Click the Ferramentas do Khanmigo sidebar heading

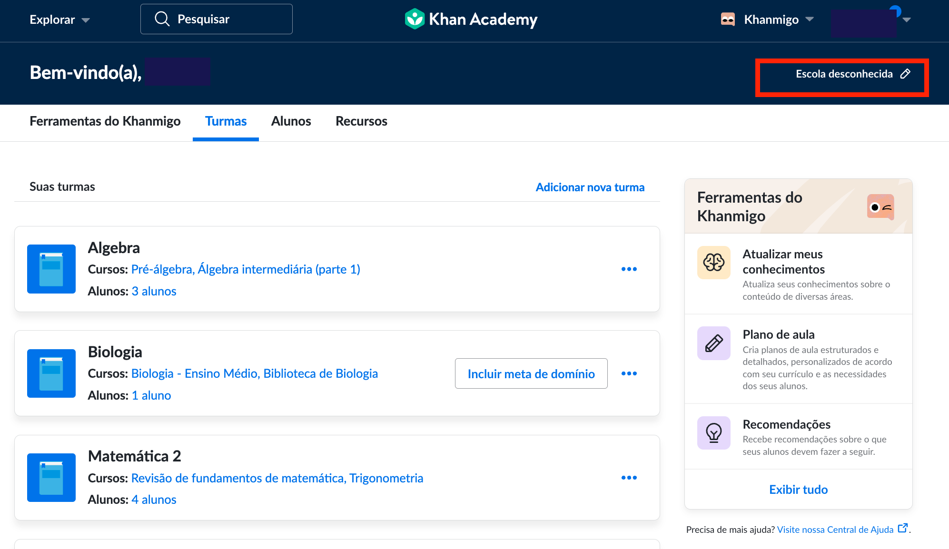(x=750, y=206)
